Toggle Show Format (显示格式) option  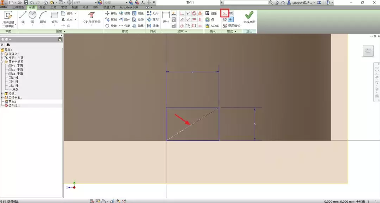click(231, 26)
